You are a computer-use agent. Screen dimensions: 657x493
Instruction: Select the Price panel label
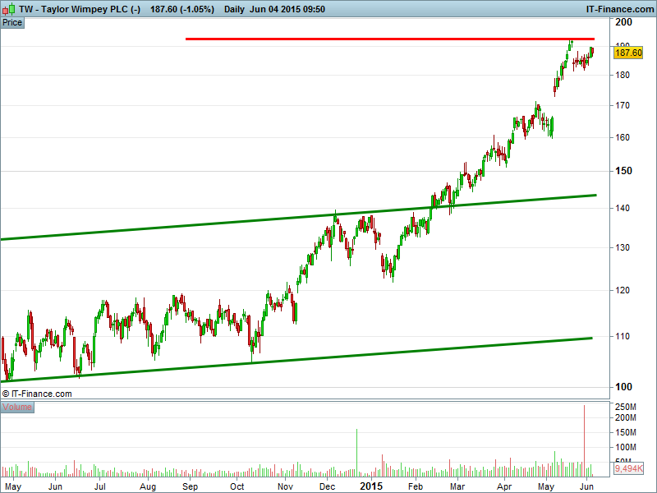pos(12,22)
